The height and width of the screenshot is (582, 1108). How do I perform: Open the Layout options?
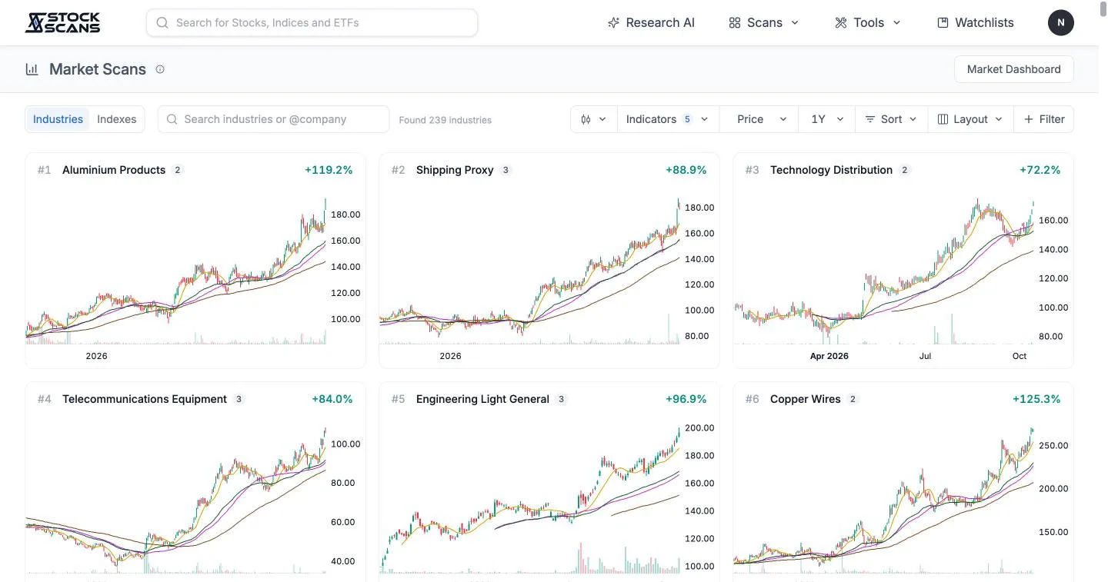coord(970,119)
